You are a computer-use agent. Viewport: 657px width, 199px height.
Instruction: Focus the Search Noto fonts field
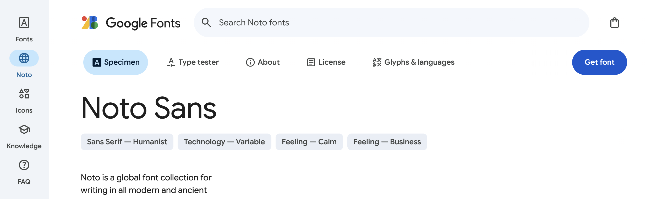click(x=392, y=23)
